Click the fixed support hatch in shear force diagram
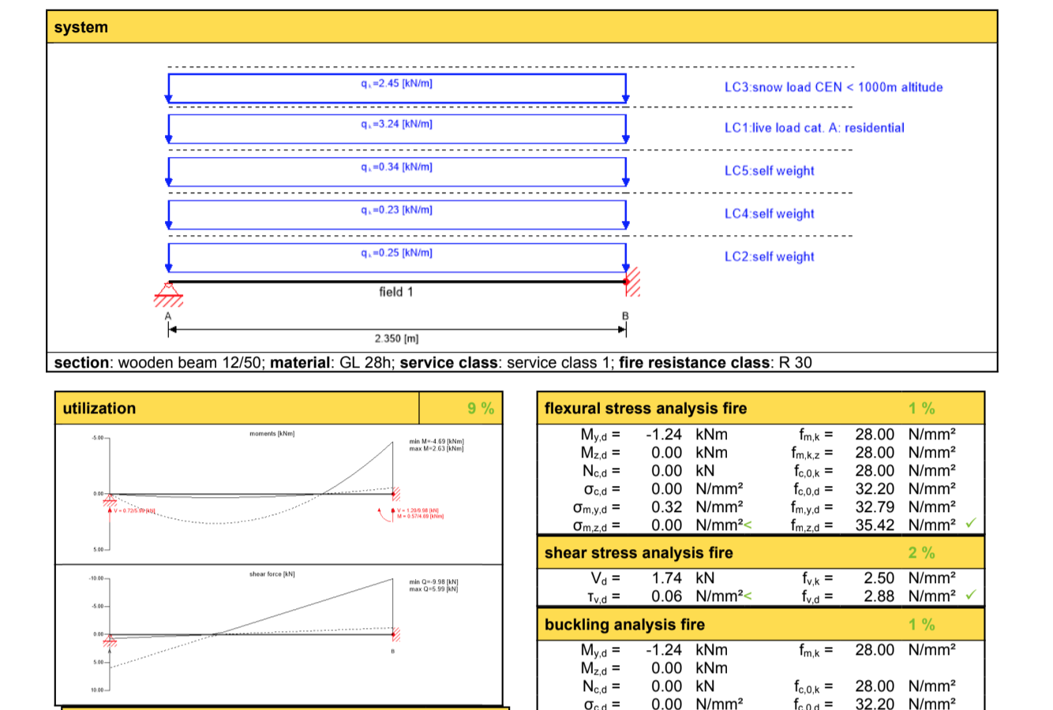 [396, 634]
